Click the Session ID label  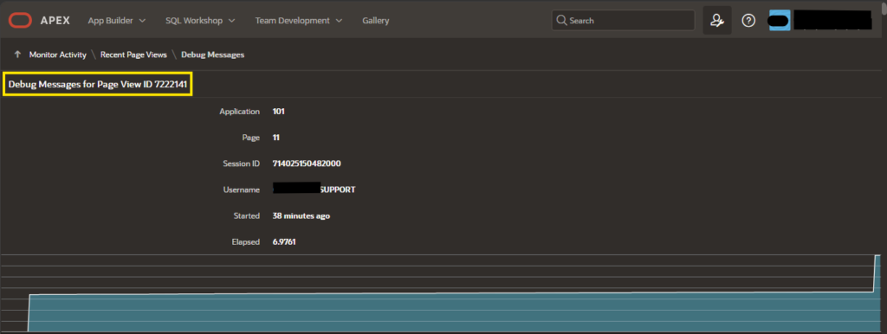click(x=241, y=164)
